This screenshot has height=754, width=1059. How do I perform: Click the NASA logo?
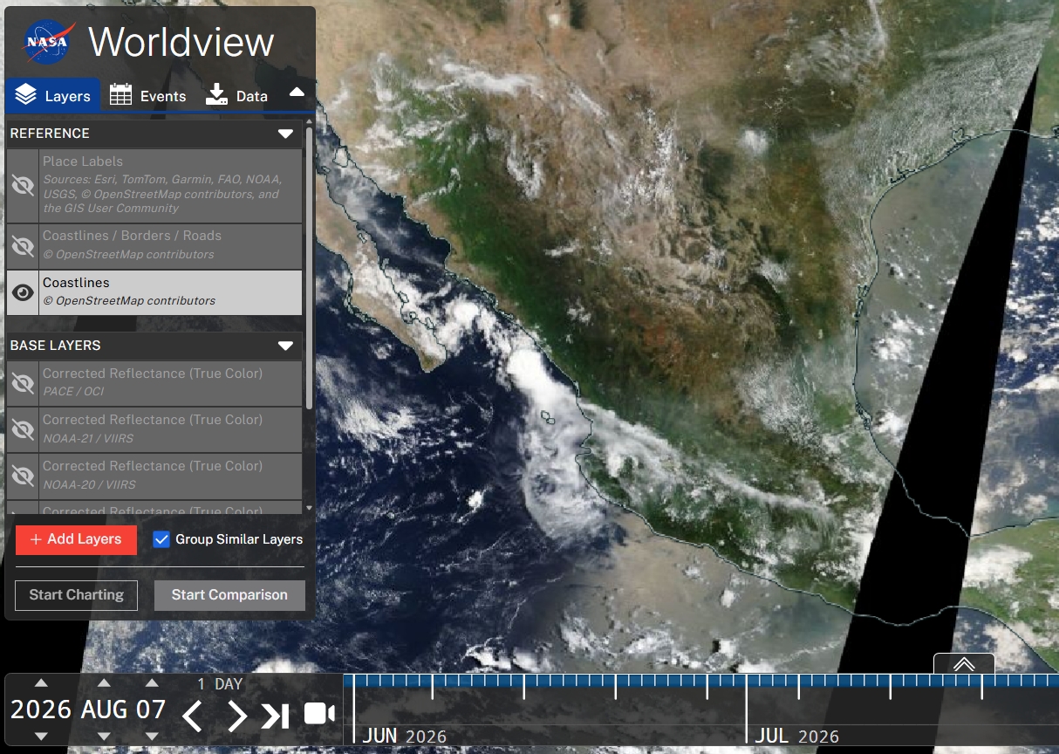(x=48, y=42)
